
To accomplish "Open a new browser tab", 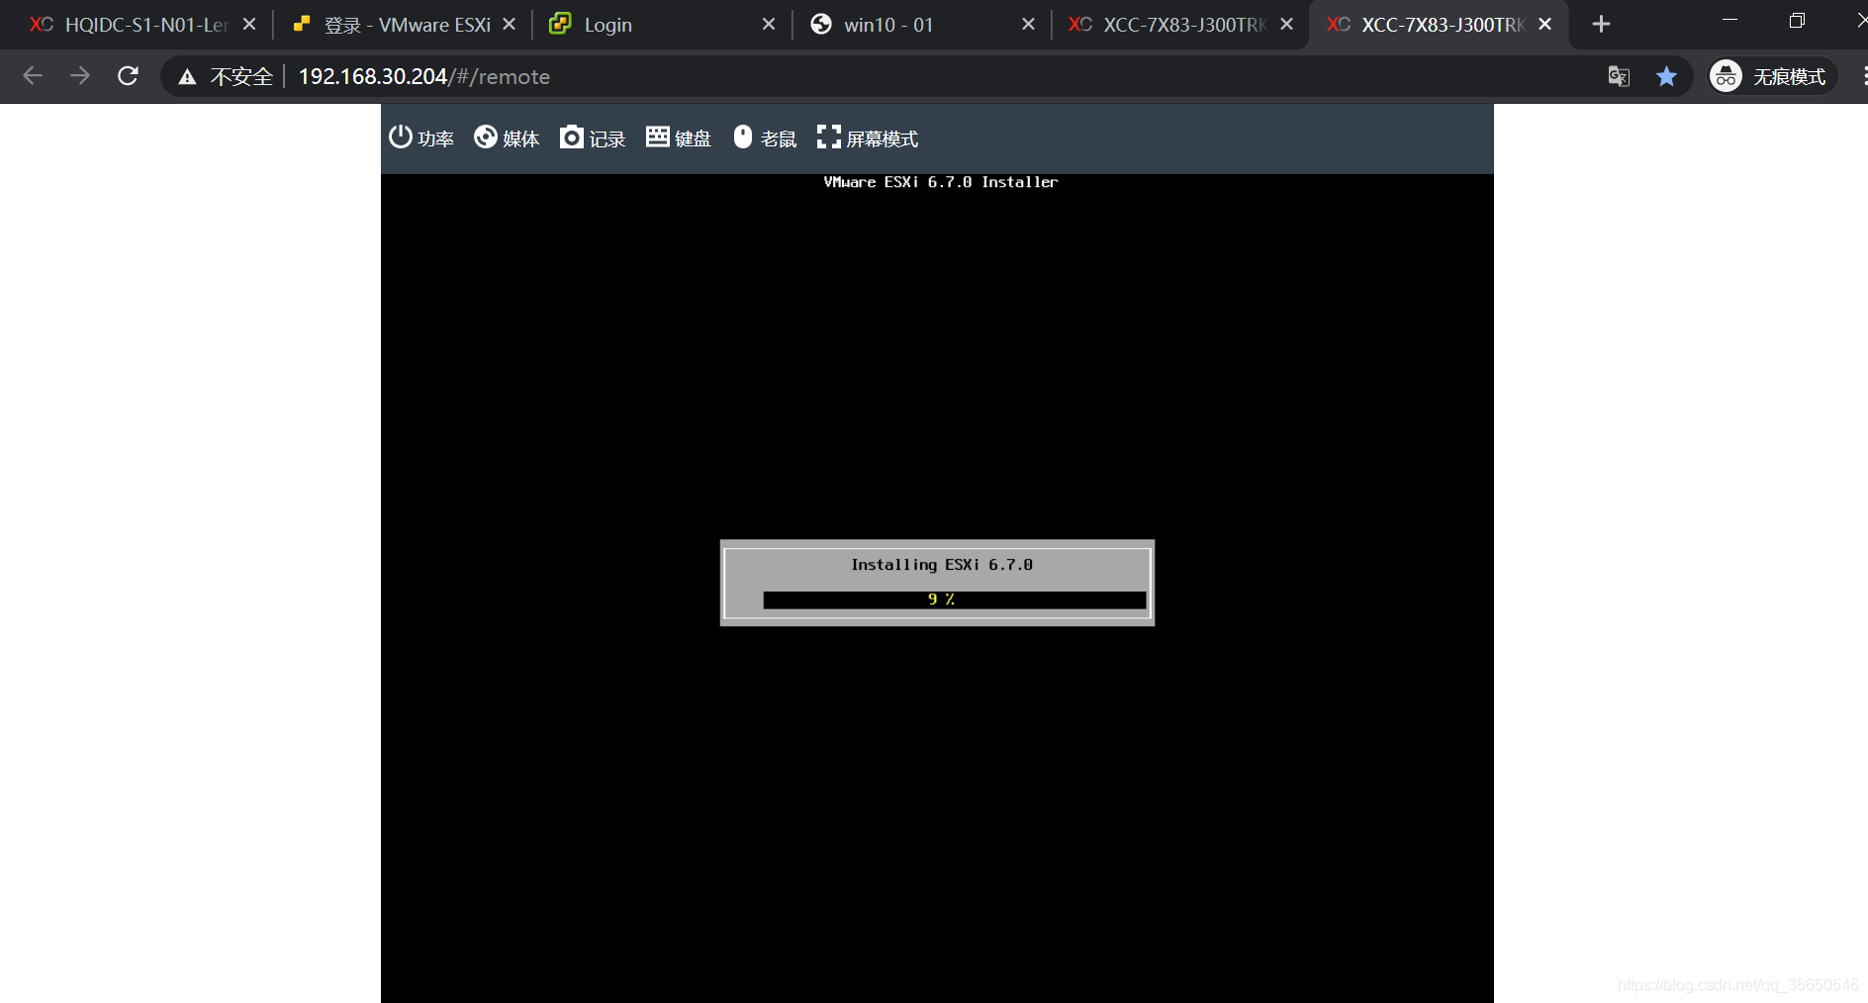I will (x=1601, y=24).
